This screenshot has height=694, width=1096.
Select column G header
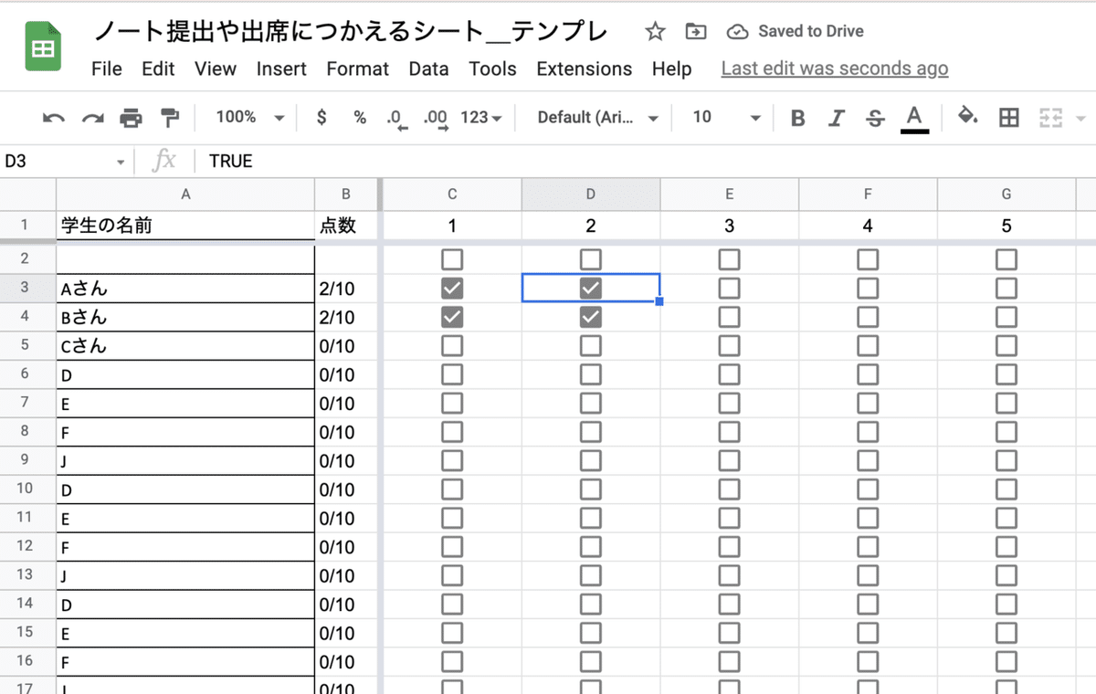(1006, 194)
